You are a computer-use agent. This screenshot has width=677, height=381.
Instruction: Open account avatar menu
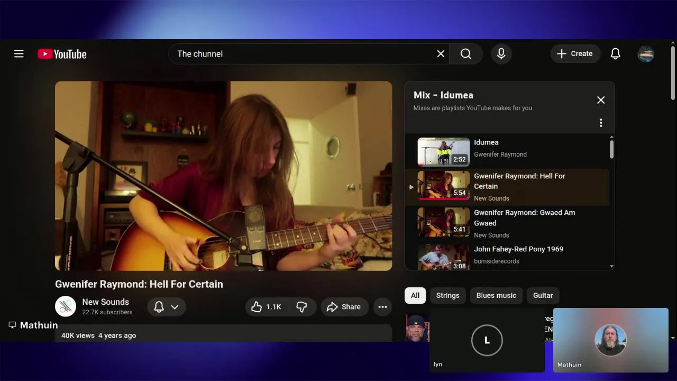point(646,54)
